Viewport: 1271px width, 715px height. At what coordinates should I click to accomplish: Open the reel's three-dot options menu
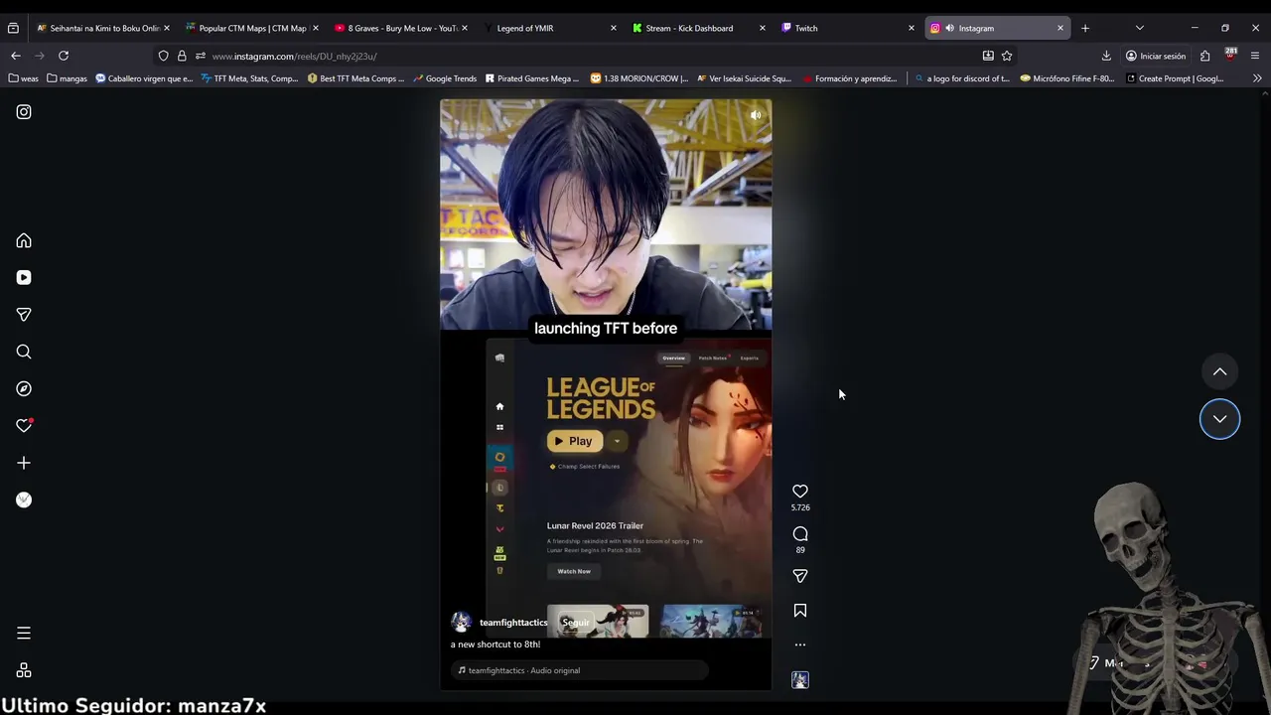point(800,644)
